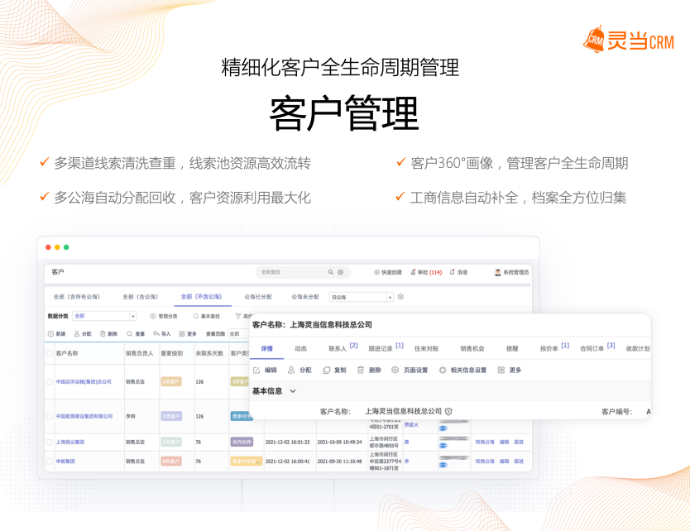Viewport: 690px width, 531px height.
Task: Open 页面设置 page settings gear icon
Action: tap(395, 370)
